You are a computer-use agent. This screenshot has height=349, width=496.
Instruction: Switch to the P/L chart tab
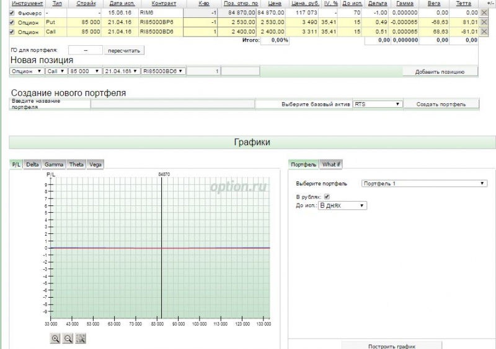[x=16, y=164]
